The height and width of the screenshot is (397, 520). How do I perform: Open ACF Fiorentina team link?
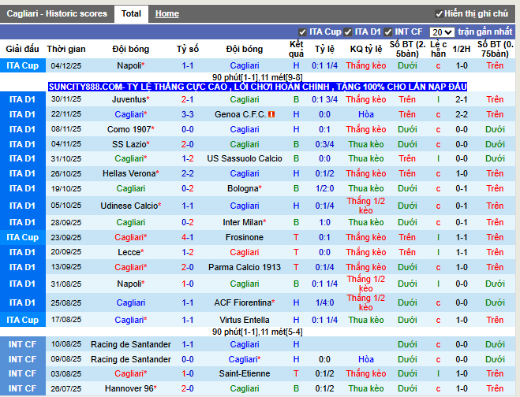tap(245, 302)
